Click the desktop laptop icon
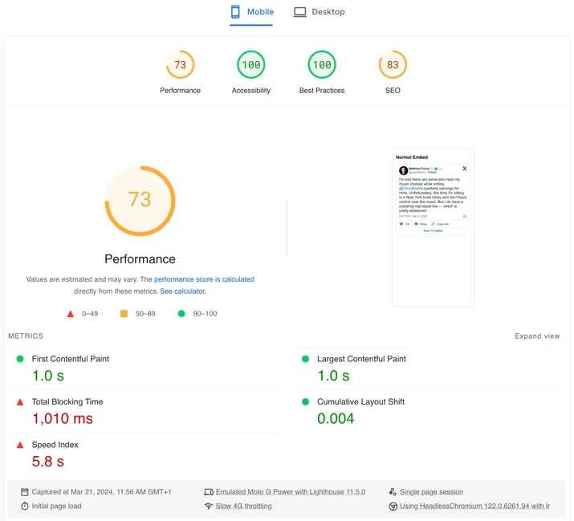This screenshot has width=574, height=521. [299, 12]
